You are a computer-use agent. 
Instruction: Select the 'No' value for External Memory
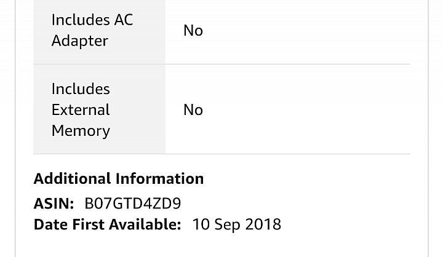pos(193,110)
